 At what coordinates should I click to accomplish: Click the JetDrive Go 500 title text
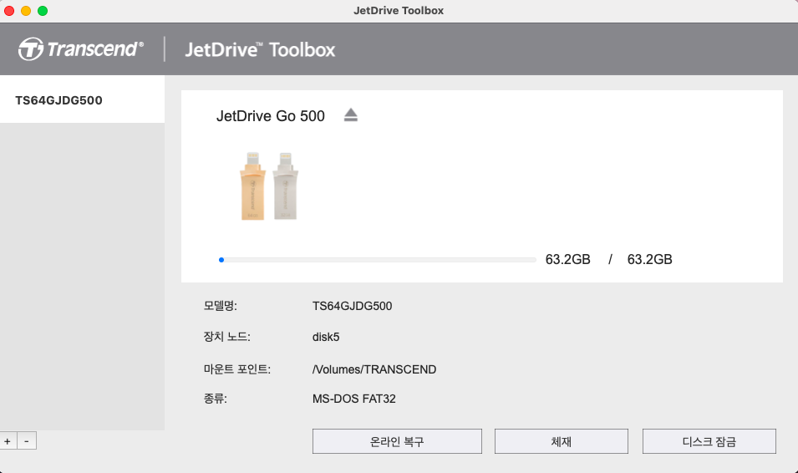270,116
